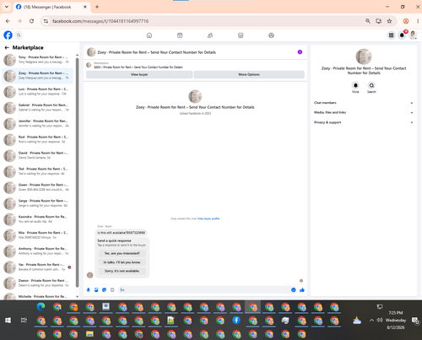Open a new browser tab
The height and width of the screenshot is (340, 422).
(97, 7)
